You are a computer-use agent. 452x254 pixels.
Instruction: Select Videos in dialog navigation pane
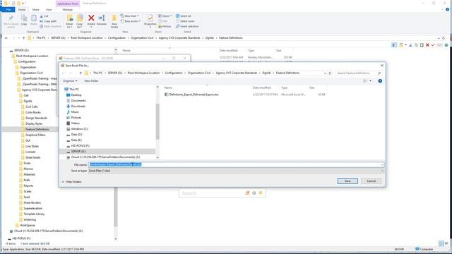(x=76, y=123)
